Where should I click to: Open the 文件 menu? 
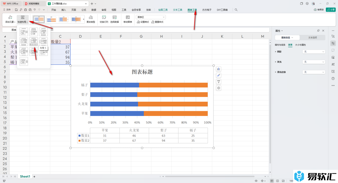tap(7, 10)
